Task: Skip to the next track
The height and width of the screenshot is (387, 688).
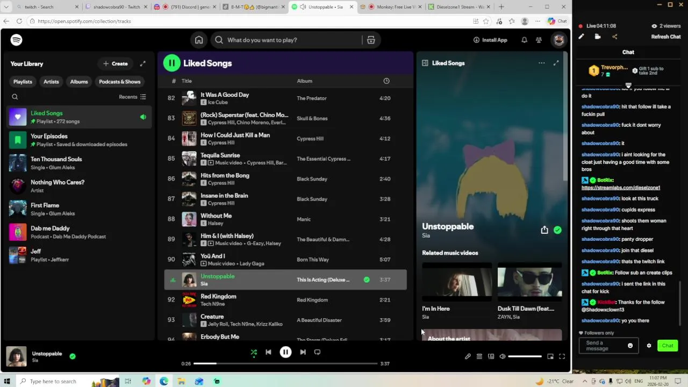Action: [303, 352]
